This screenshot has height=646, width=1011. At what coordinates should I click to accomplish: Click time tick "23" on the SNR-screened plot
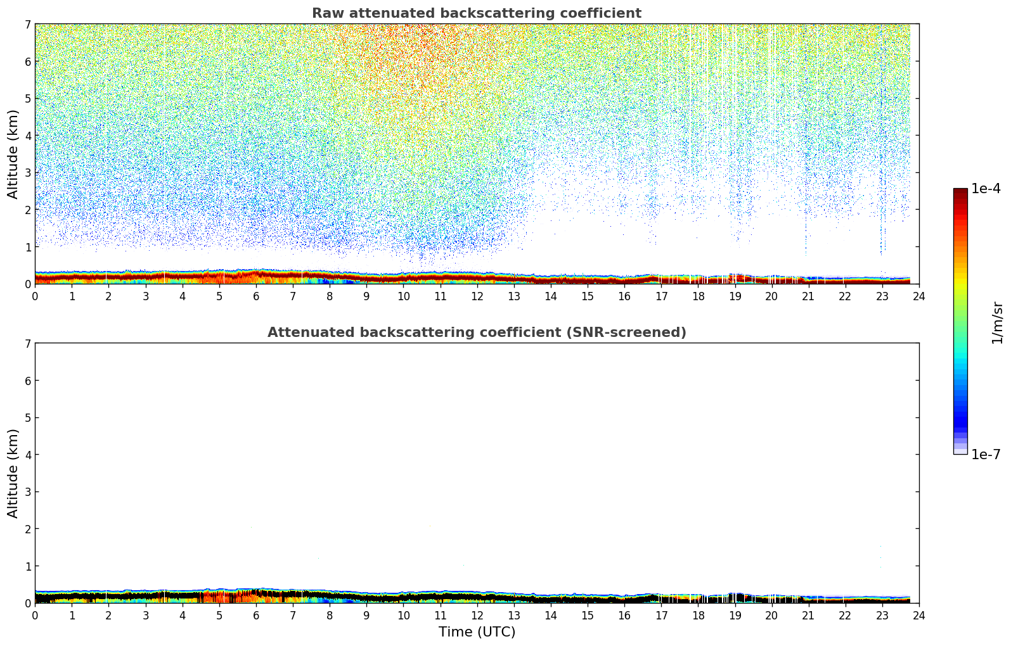[882, 615]
